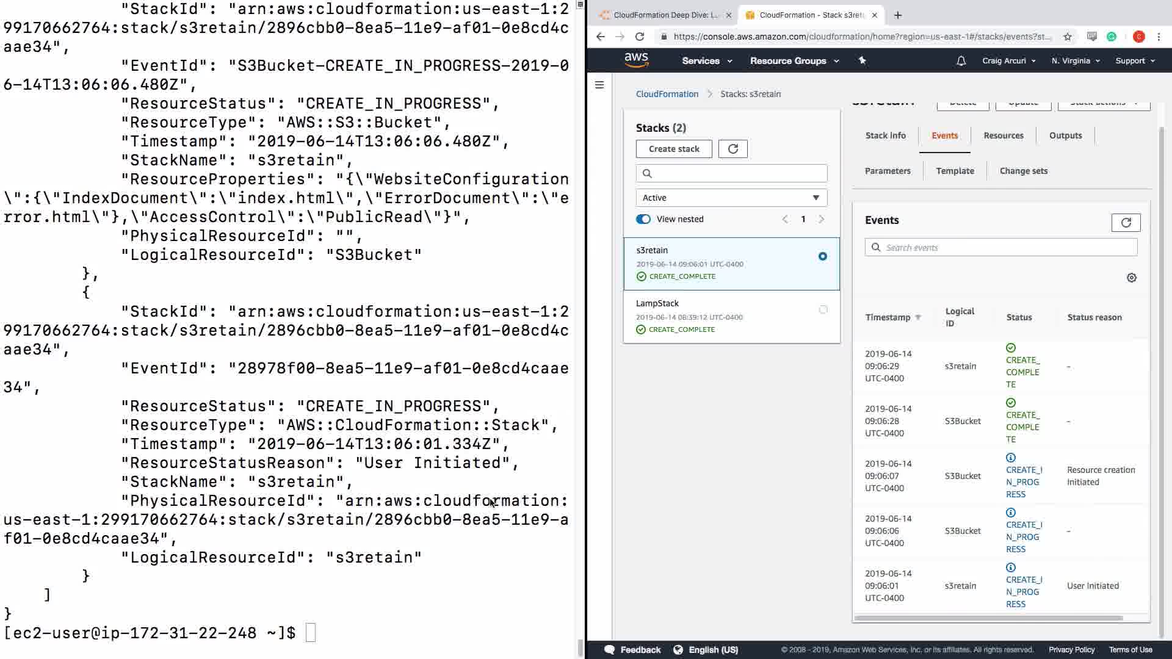The width and height of the screenshot is (1172, 659).
Task: Open the notifications bell icon
Action: pyautogui.click(x=961, y=61)
